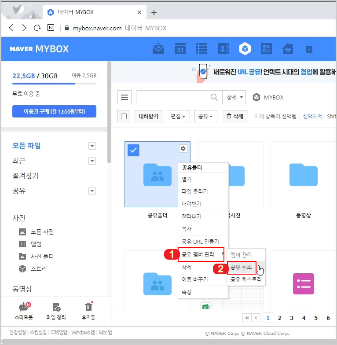Screen dimensions: 337x345
Task: Click the search magnifier icon
Action: tap(214, 97)
